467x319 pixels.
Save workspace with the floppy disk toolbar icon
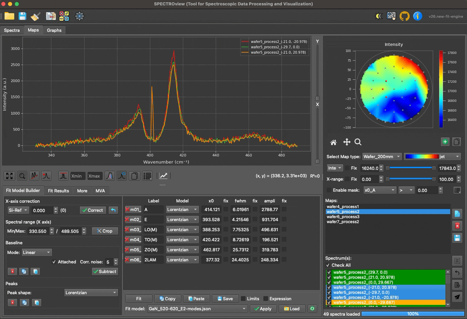[x=22, y=16]
